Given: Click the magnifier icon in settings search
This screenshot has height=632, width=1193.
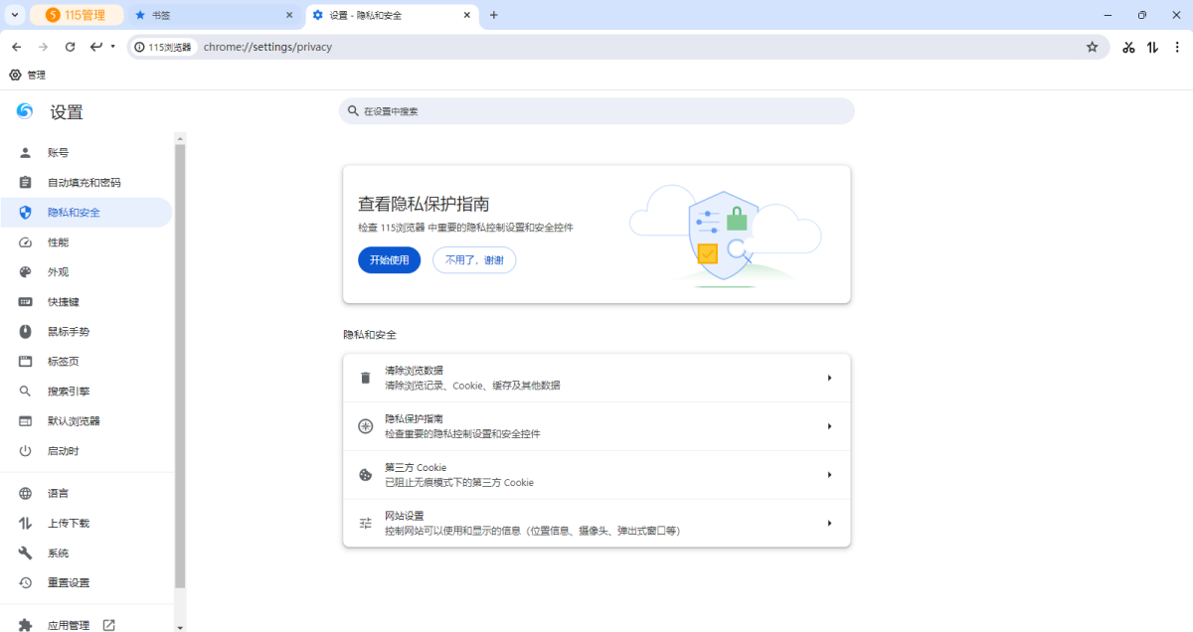Looking at the screenshot, I should pyautogui.click(x=352, y=110).
